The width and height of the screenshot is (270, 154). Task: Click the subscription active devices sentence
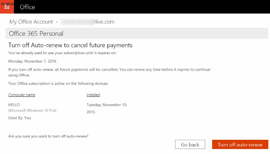pyautogui.click(x=58, y=83)
